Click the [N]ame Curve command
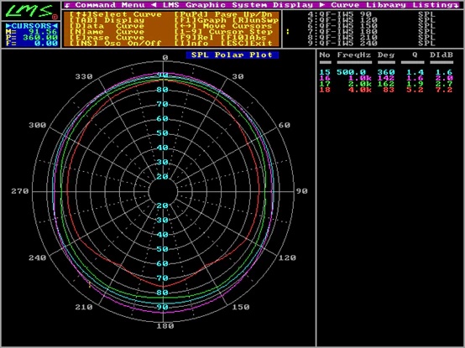This screenshot has height=348, width=465. [107, 32]
